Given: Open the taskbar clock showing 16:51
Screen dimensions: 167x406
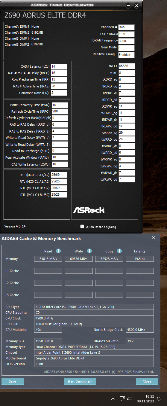Looking at the screenshot, I should [145, 399].
